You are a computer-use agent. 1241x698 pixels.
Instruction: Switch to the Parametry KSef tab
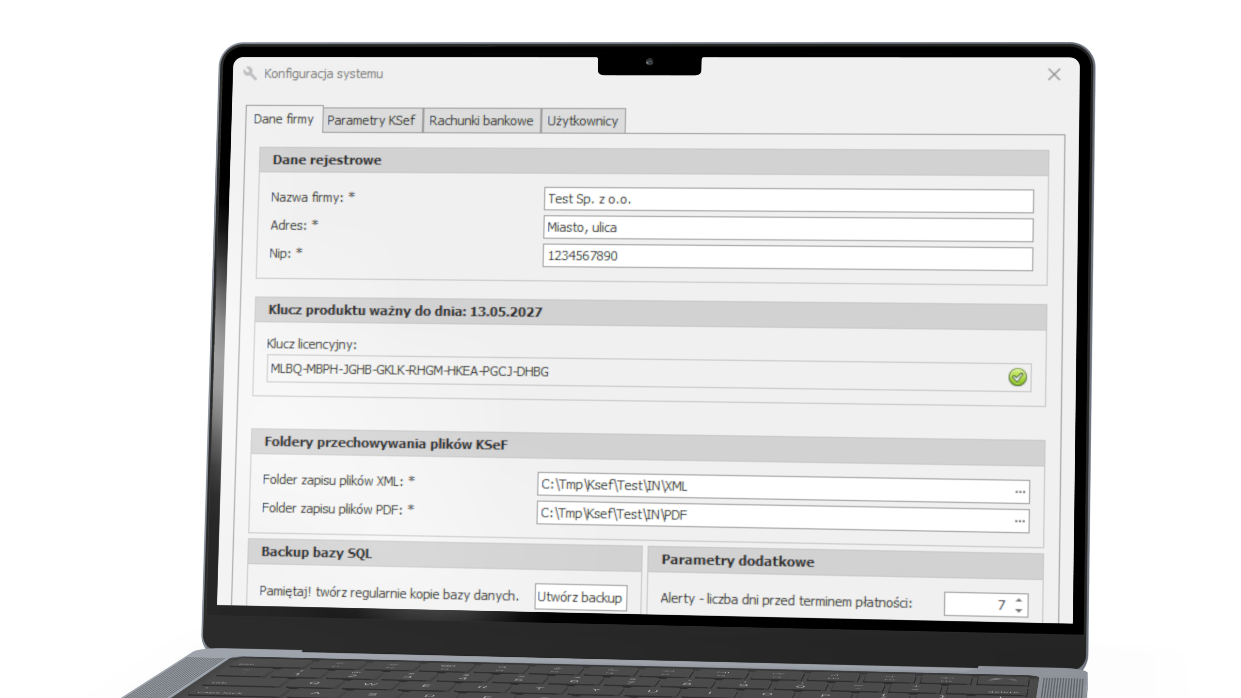(371, 120)
